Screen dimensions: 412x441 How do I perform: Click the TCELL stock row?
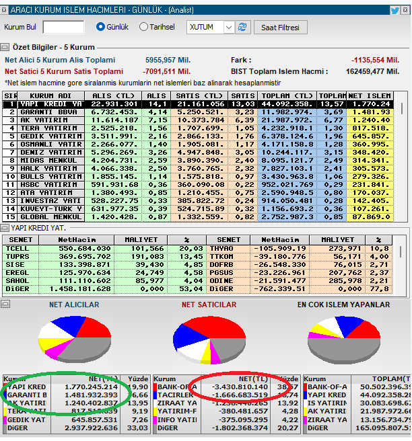point(104,249)
